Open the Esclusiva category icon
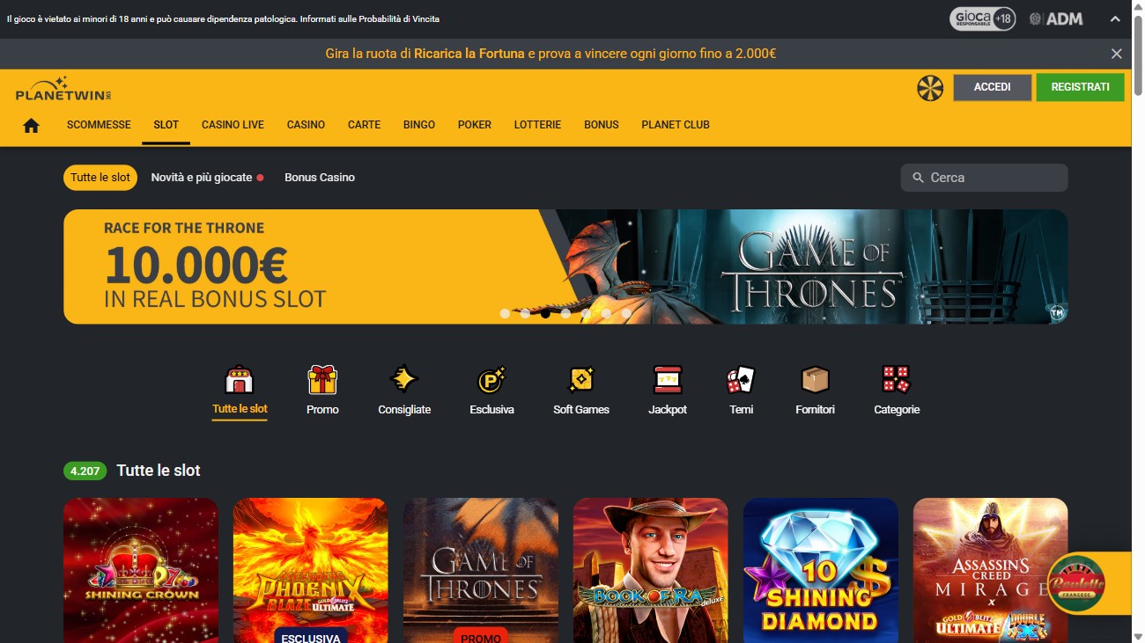 pos(491,380)
